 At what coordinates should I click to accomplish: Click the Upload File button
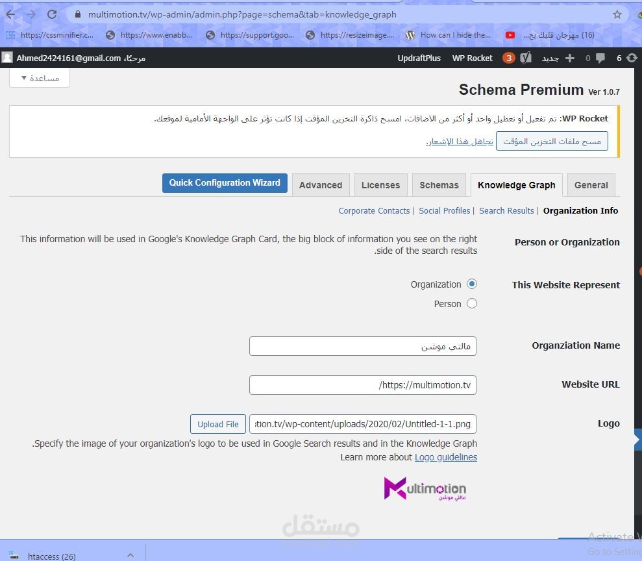[218, 424]
